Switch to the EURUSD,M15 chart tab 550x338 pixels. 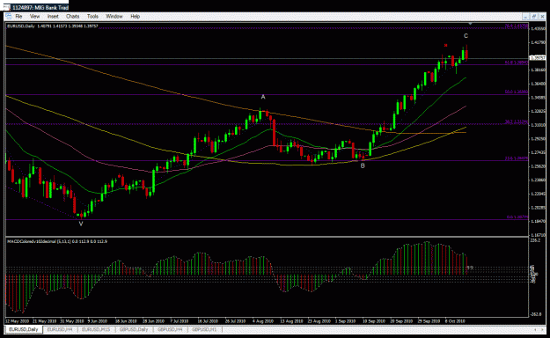click(x=96, y=329)
